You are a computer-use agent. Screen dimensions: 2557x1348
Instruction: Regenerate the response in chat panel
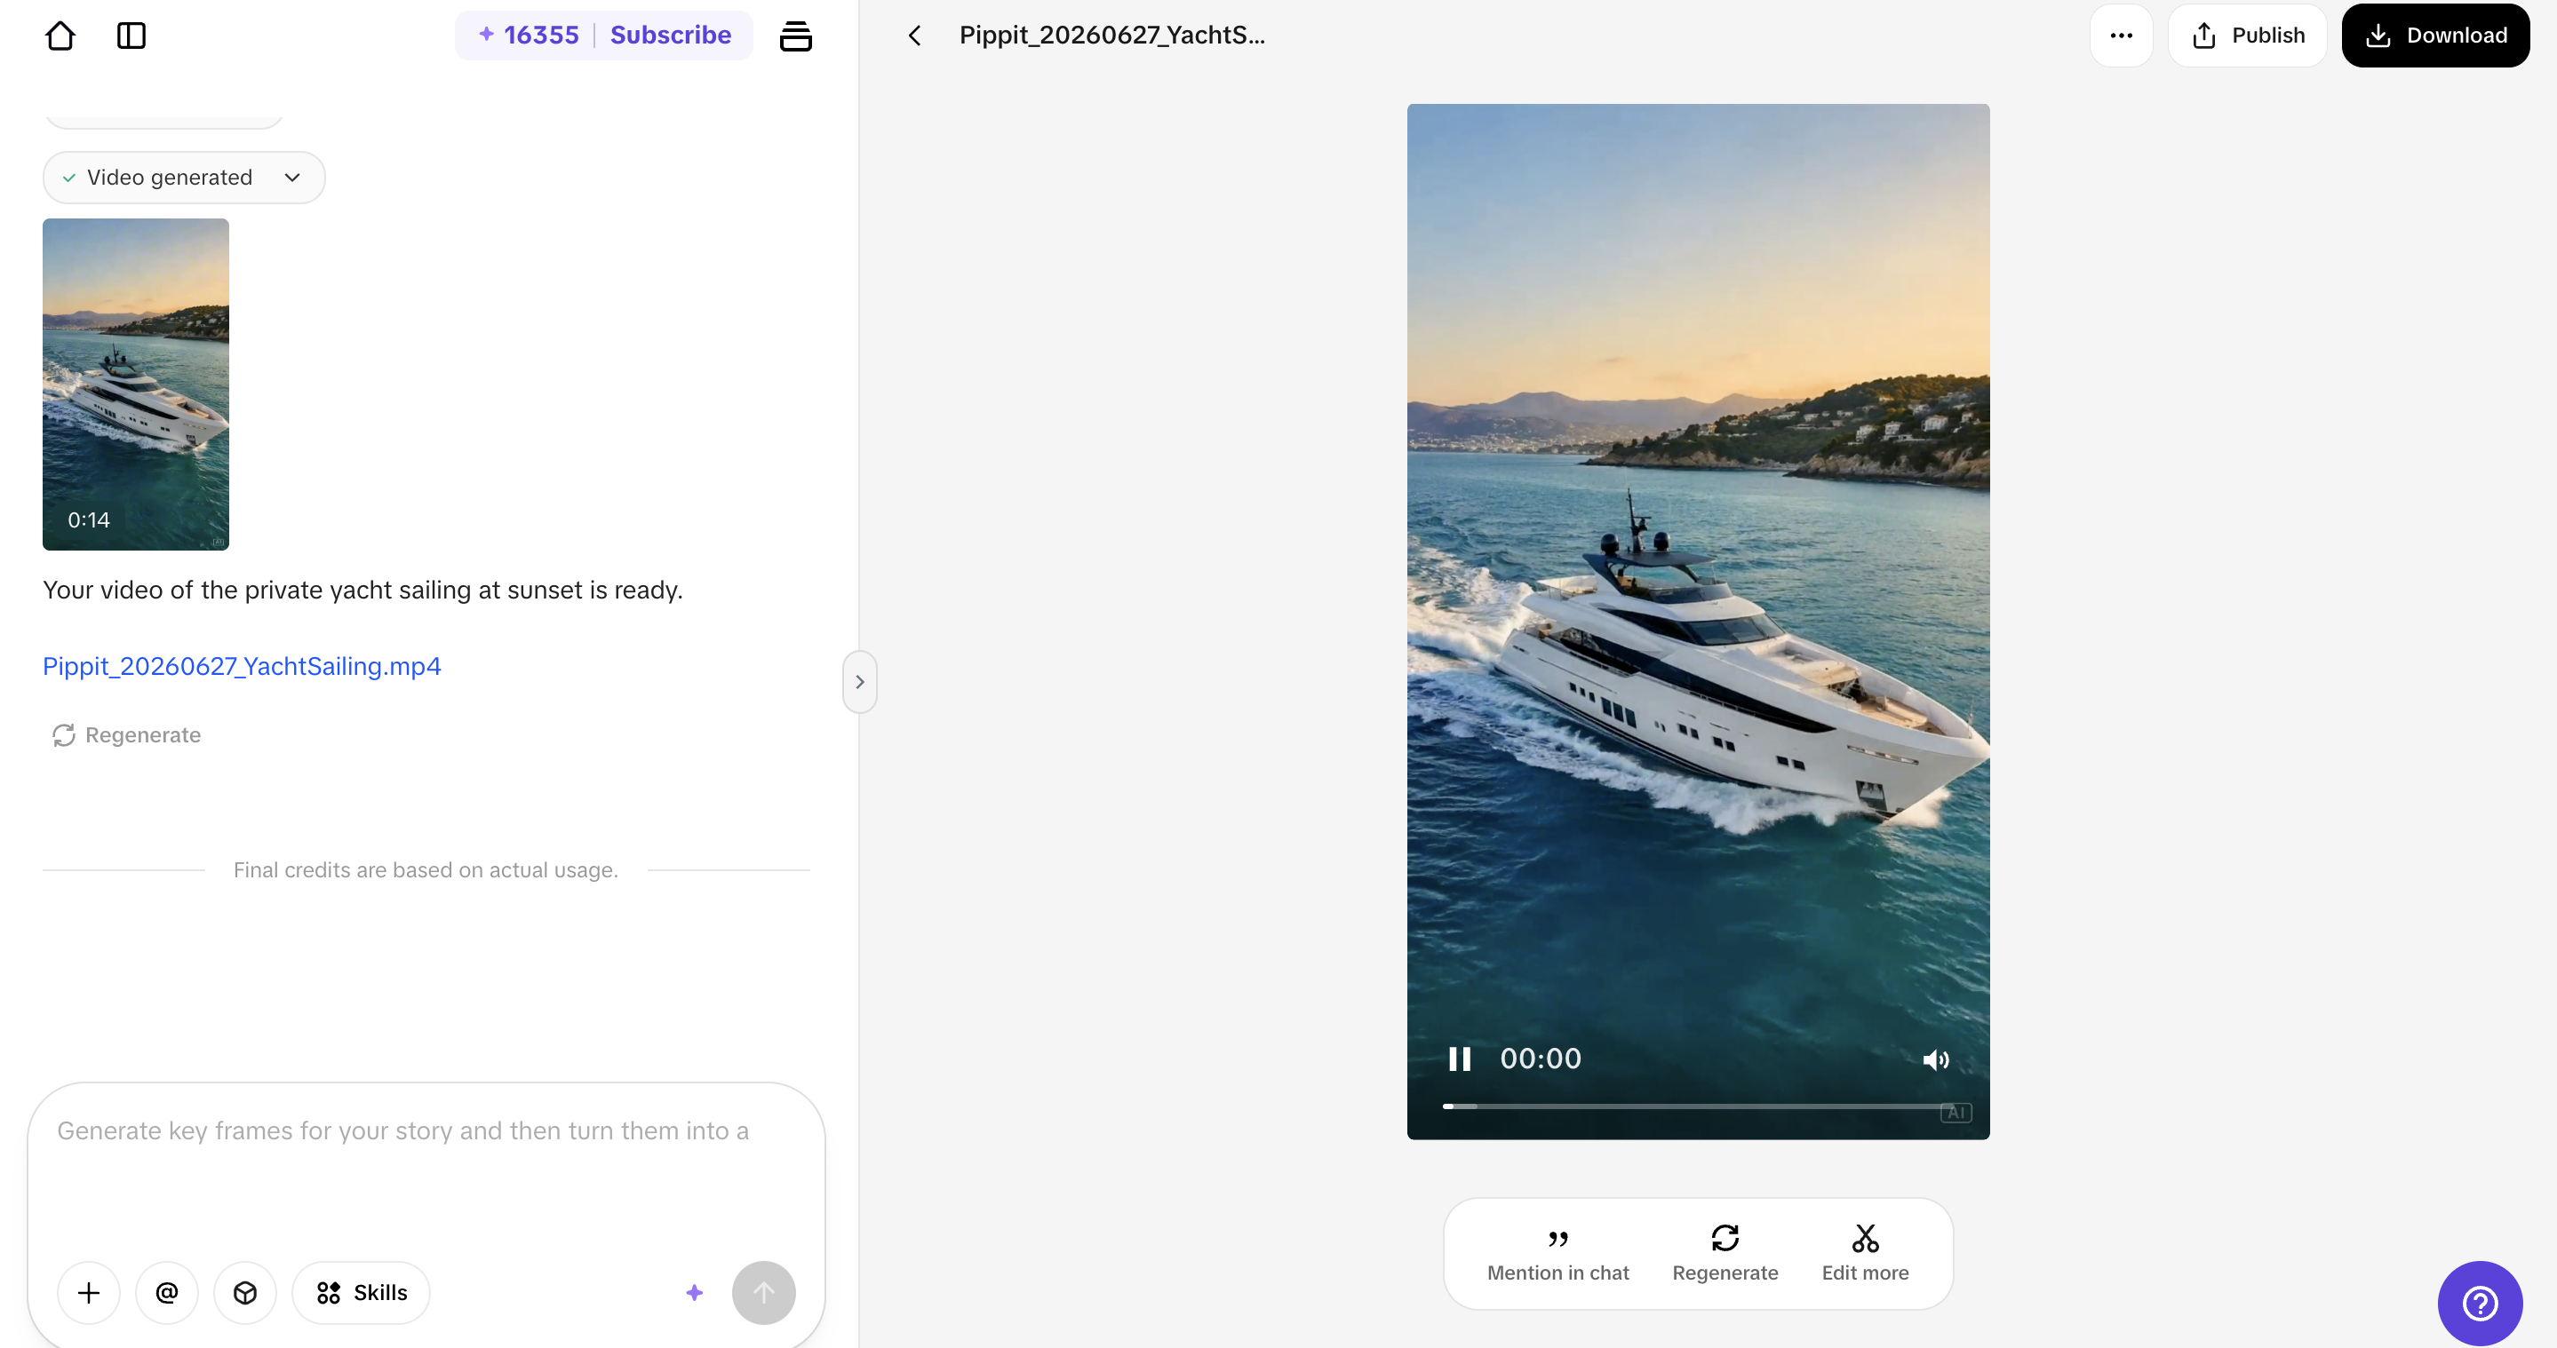(126, 735)
